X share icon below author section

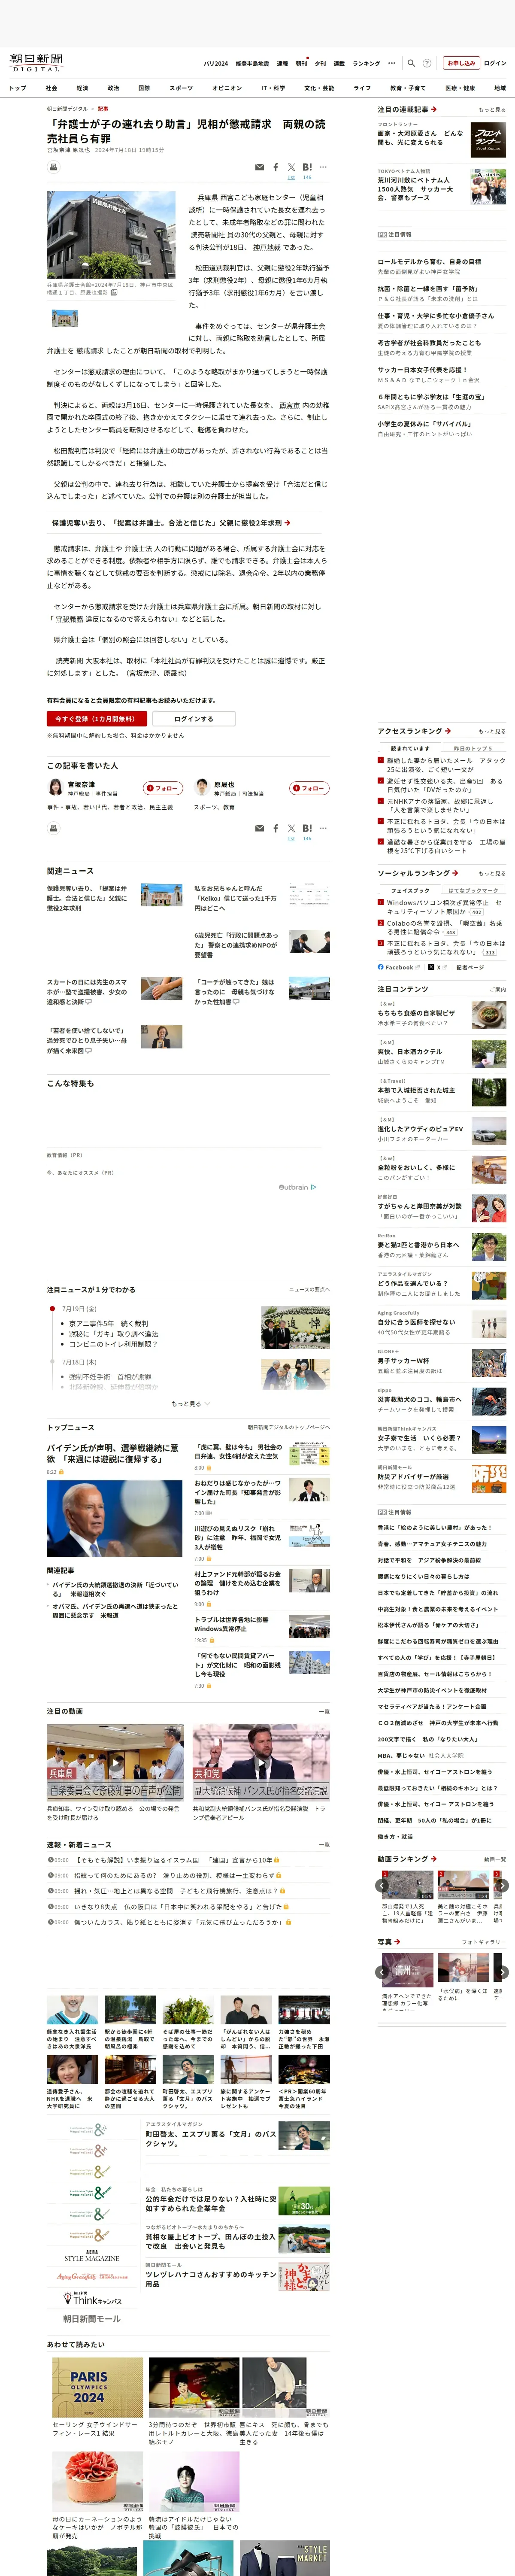[291, 828]
